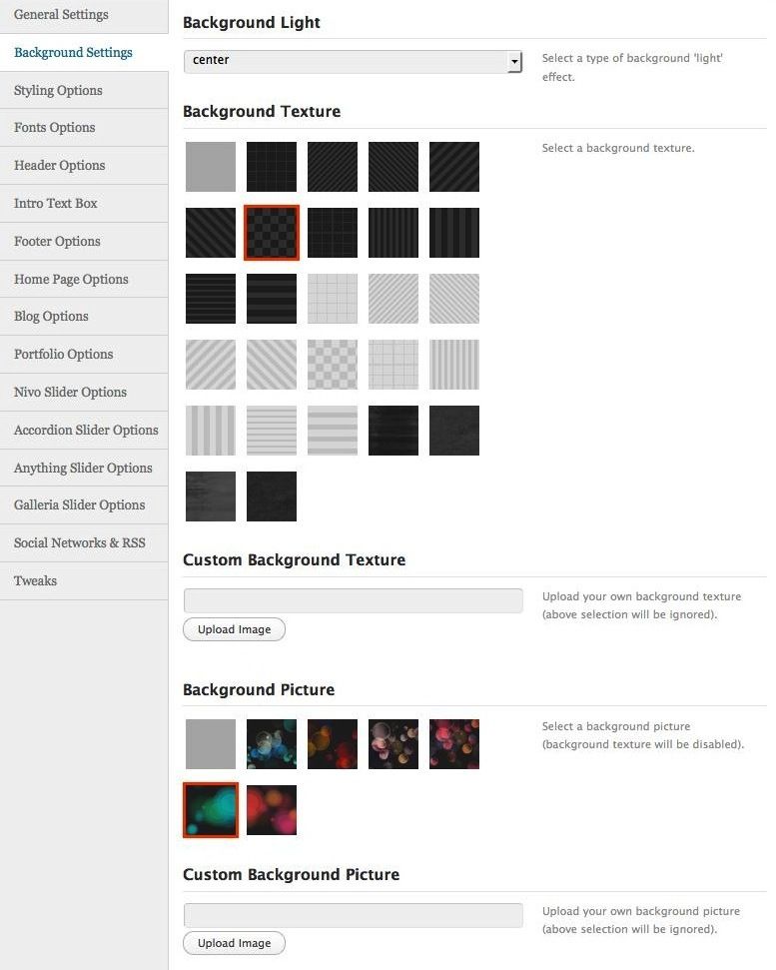
Task: Select the red bokeh picture in second row
Action: (x=272, y=810)
